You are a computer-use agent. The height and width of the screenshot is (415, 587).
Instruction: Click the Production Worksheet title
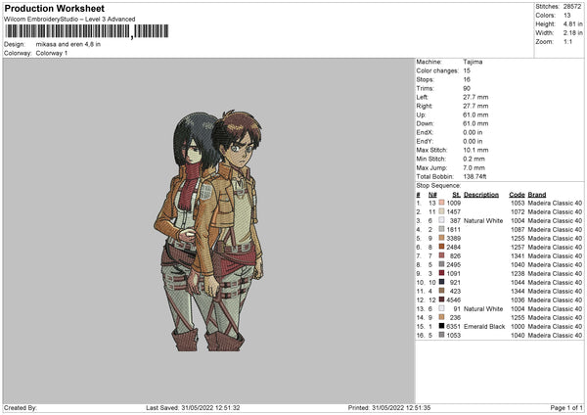54,8
